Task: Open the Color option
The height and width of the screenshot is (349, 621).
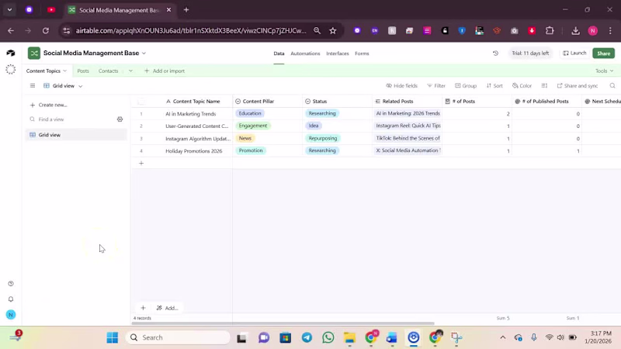Action: pos(522,85)
